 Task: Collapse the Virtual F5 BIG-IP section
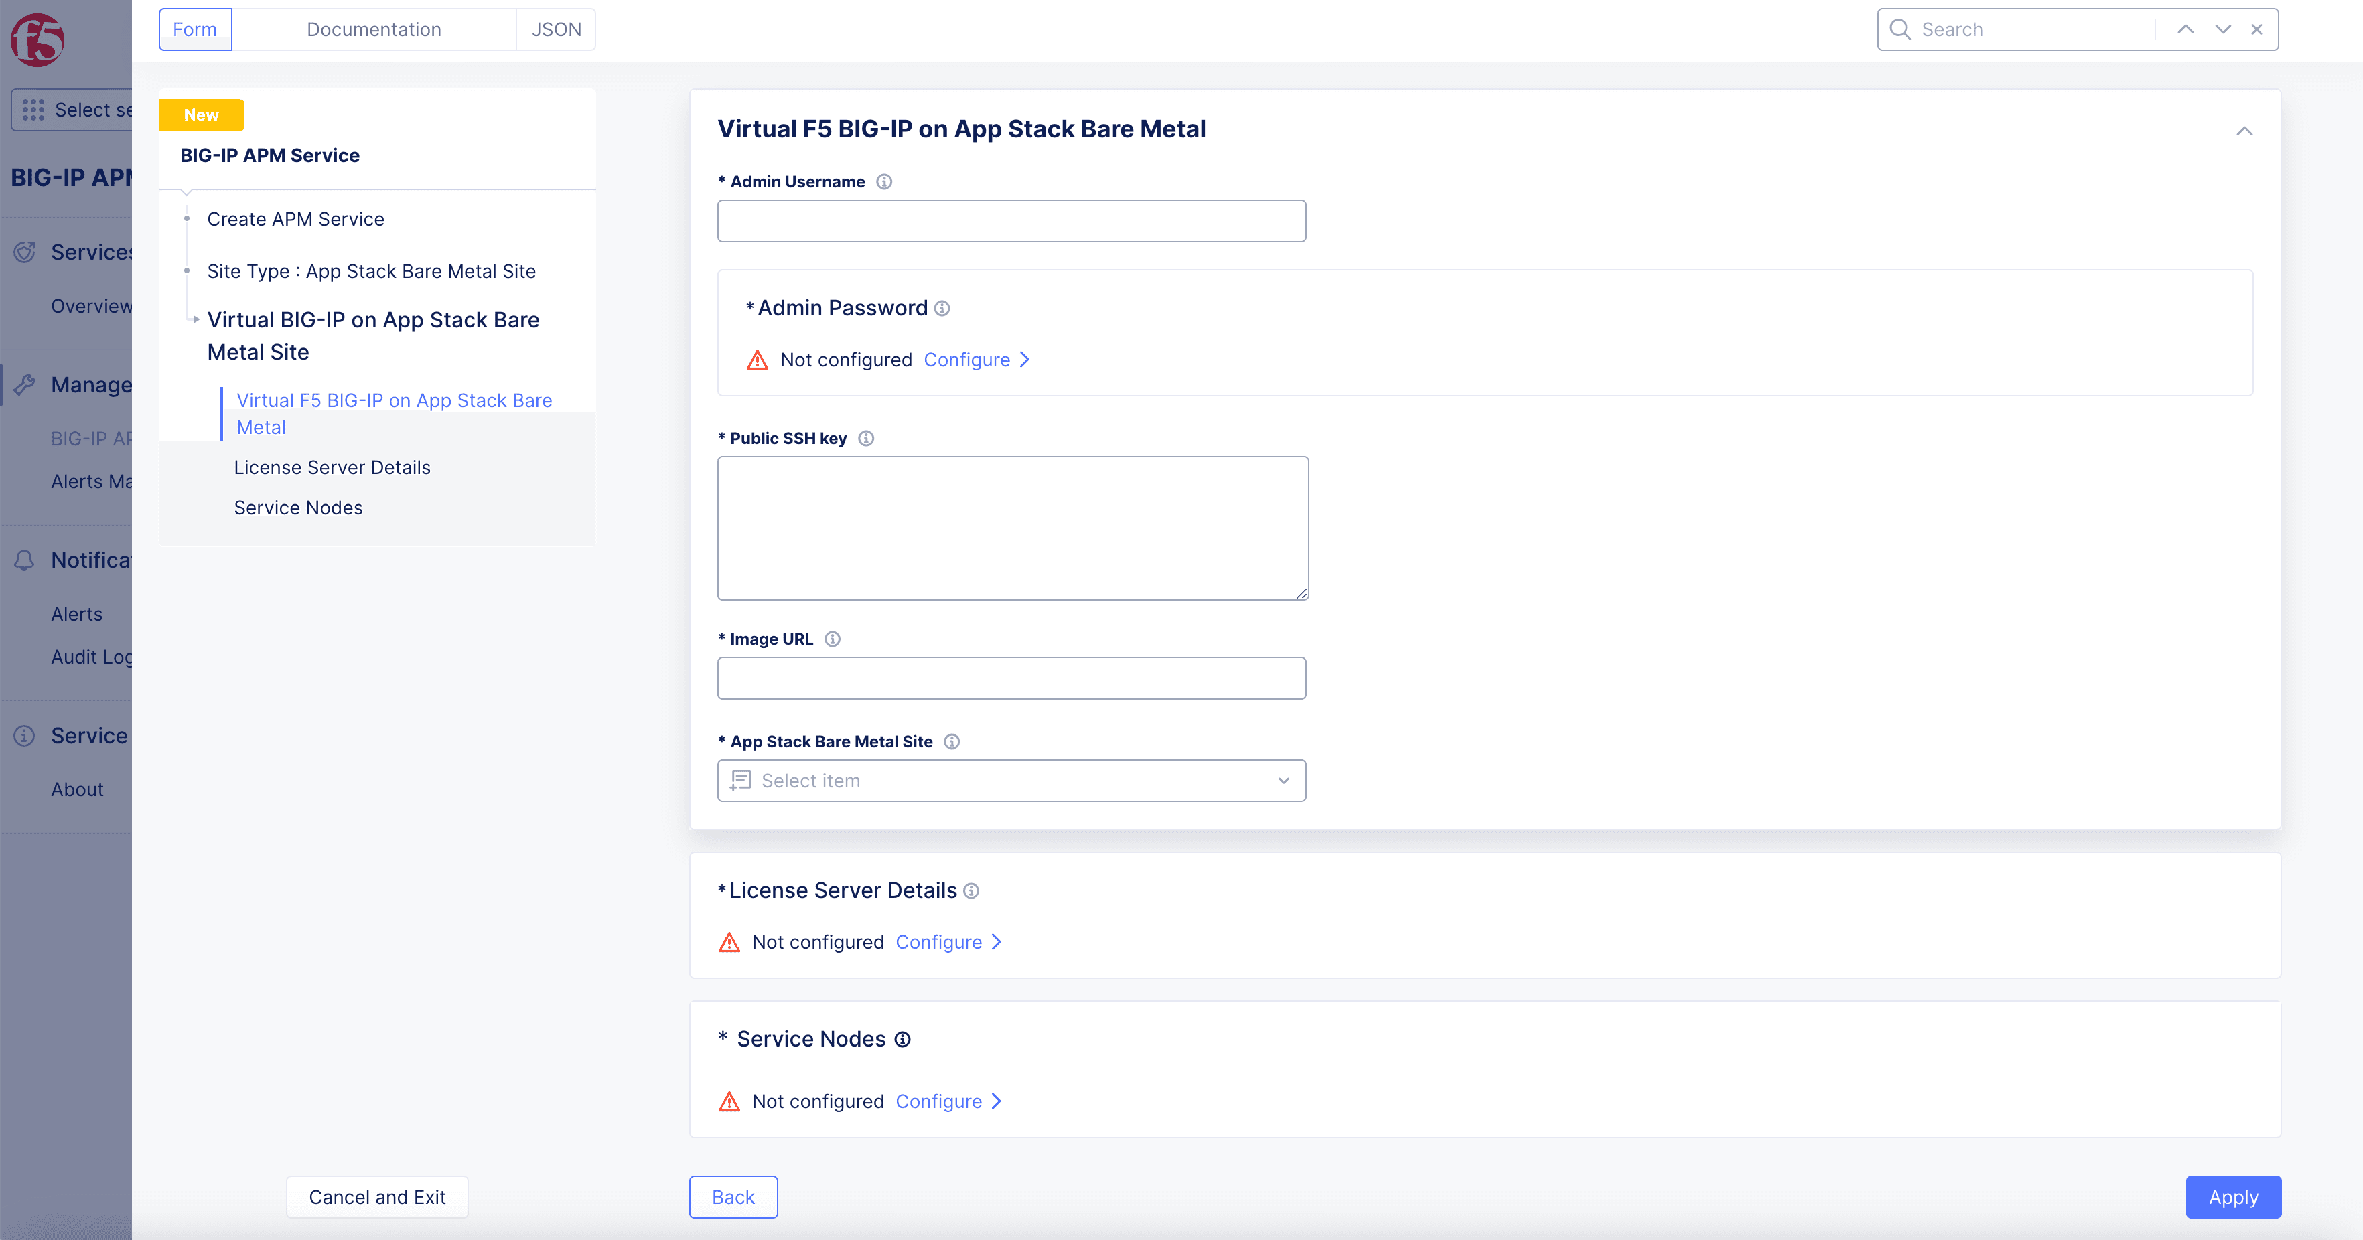2244,131
